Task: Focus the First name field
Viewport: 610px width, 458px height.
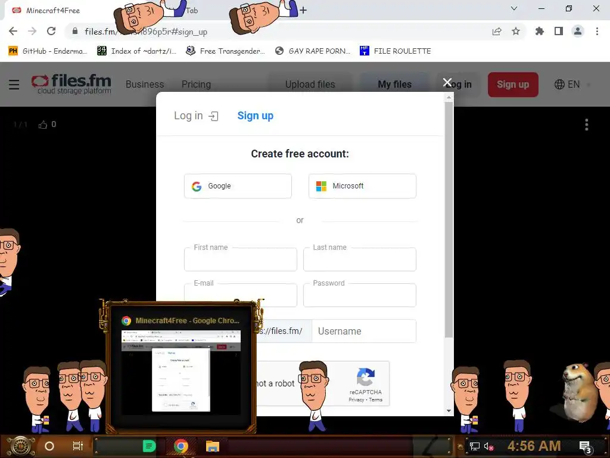Action: click(241, 259)
